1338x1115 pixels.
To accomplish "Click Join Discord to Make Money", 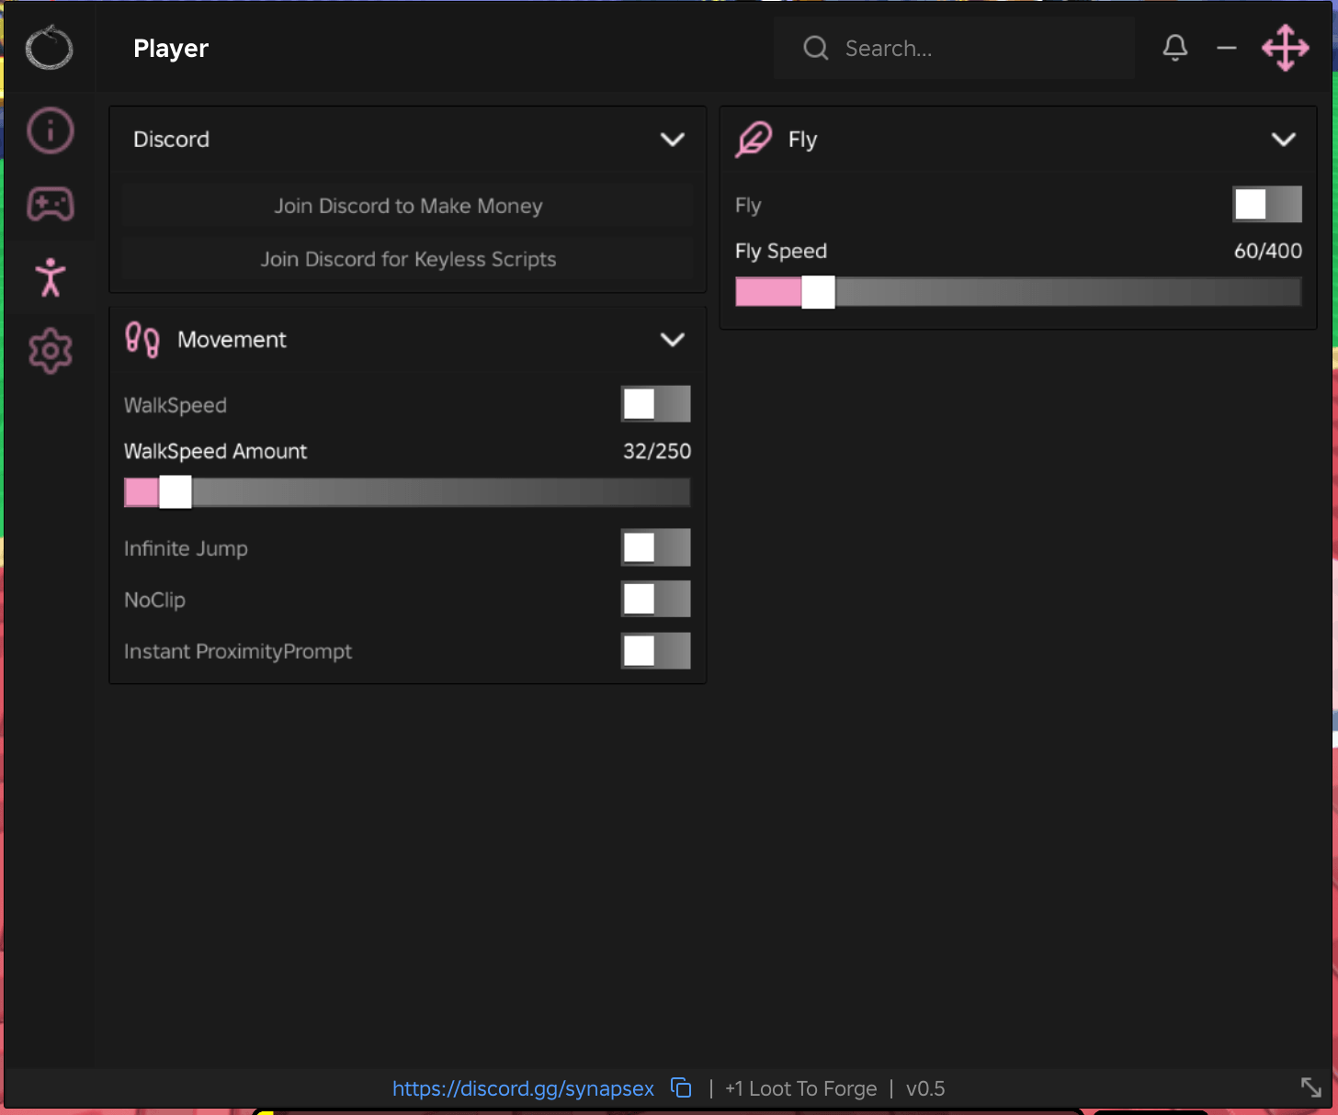I will (x=408, y=206).
